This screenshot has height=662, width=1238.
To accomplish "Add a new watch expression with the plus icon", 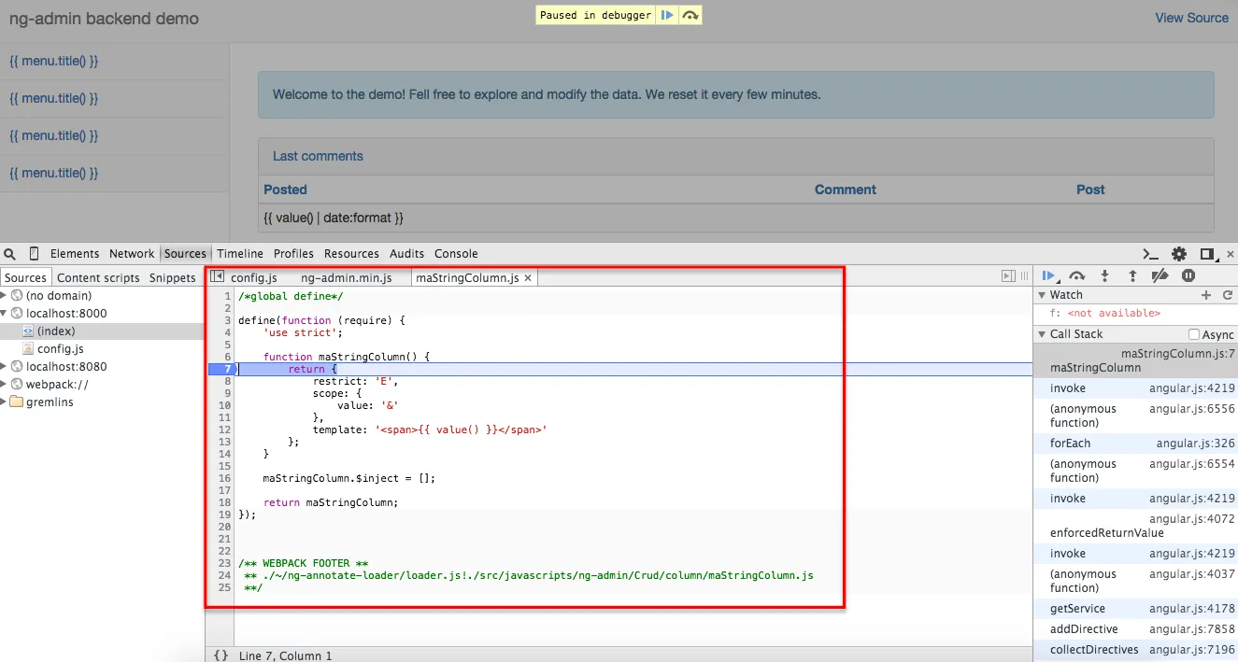I will (1205, 294).
